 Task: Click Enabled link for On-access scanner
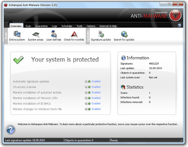pos(96,87)
